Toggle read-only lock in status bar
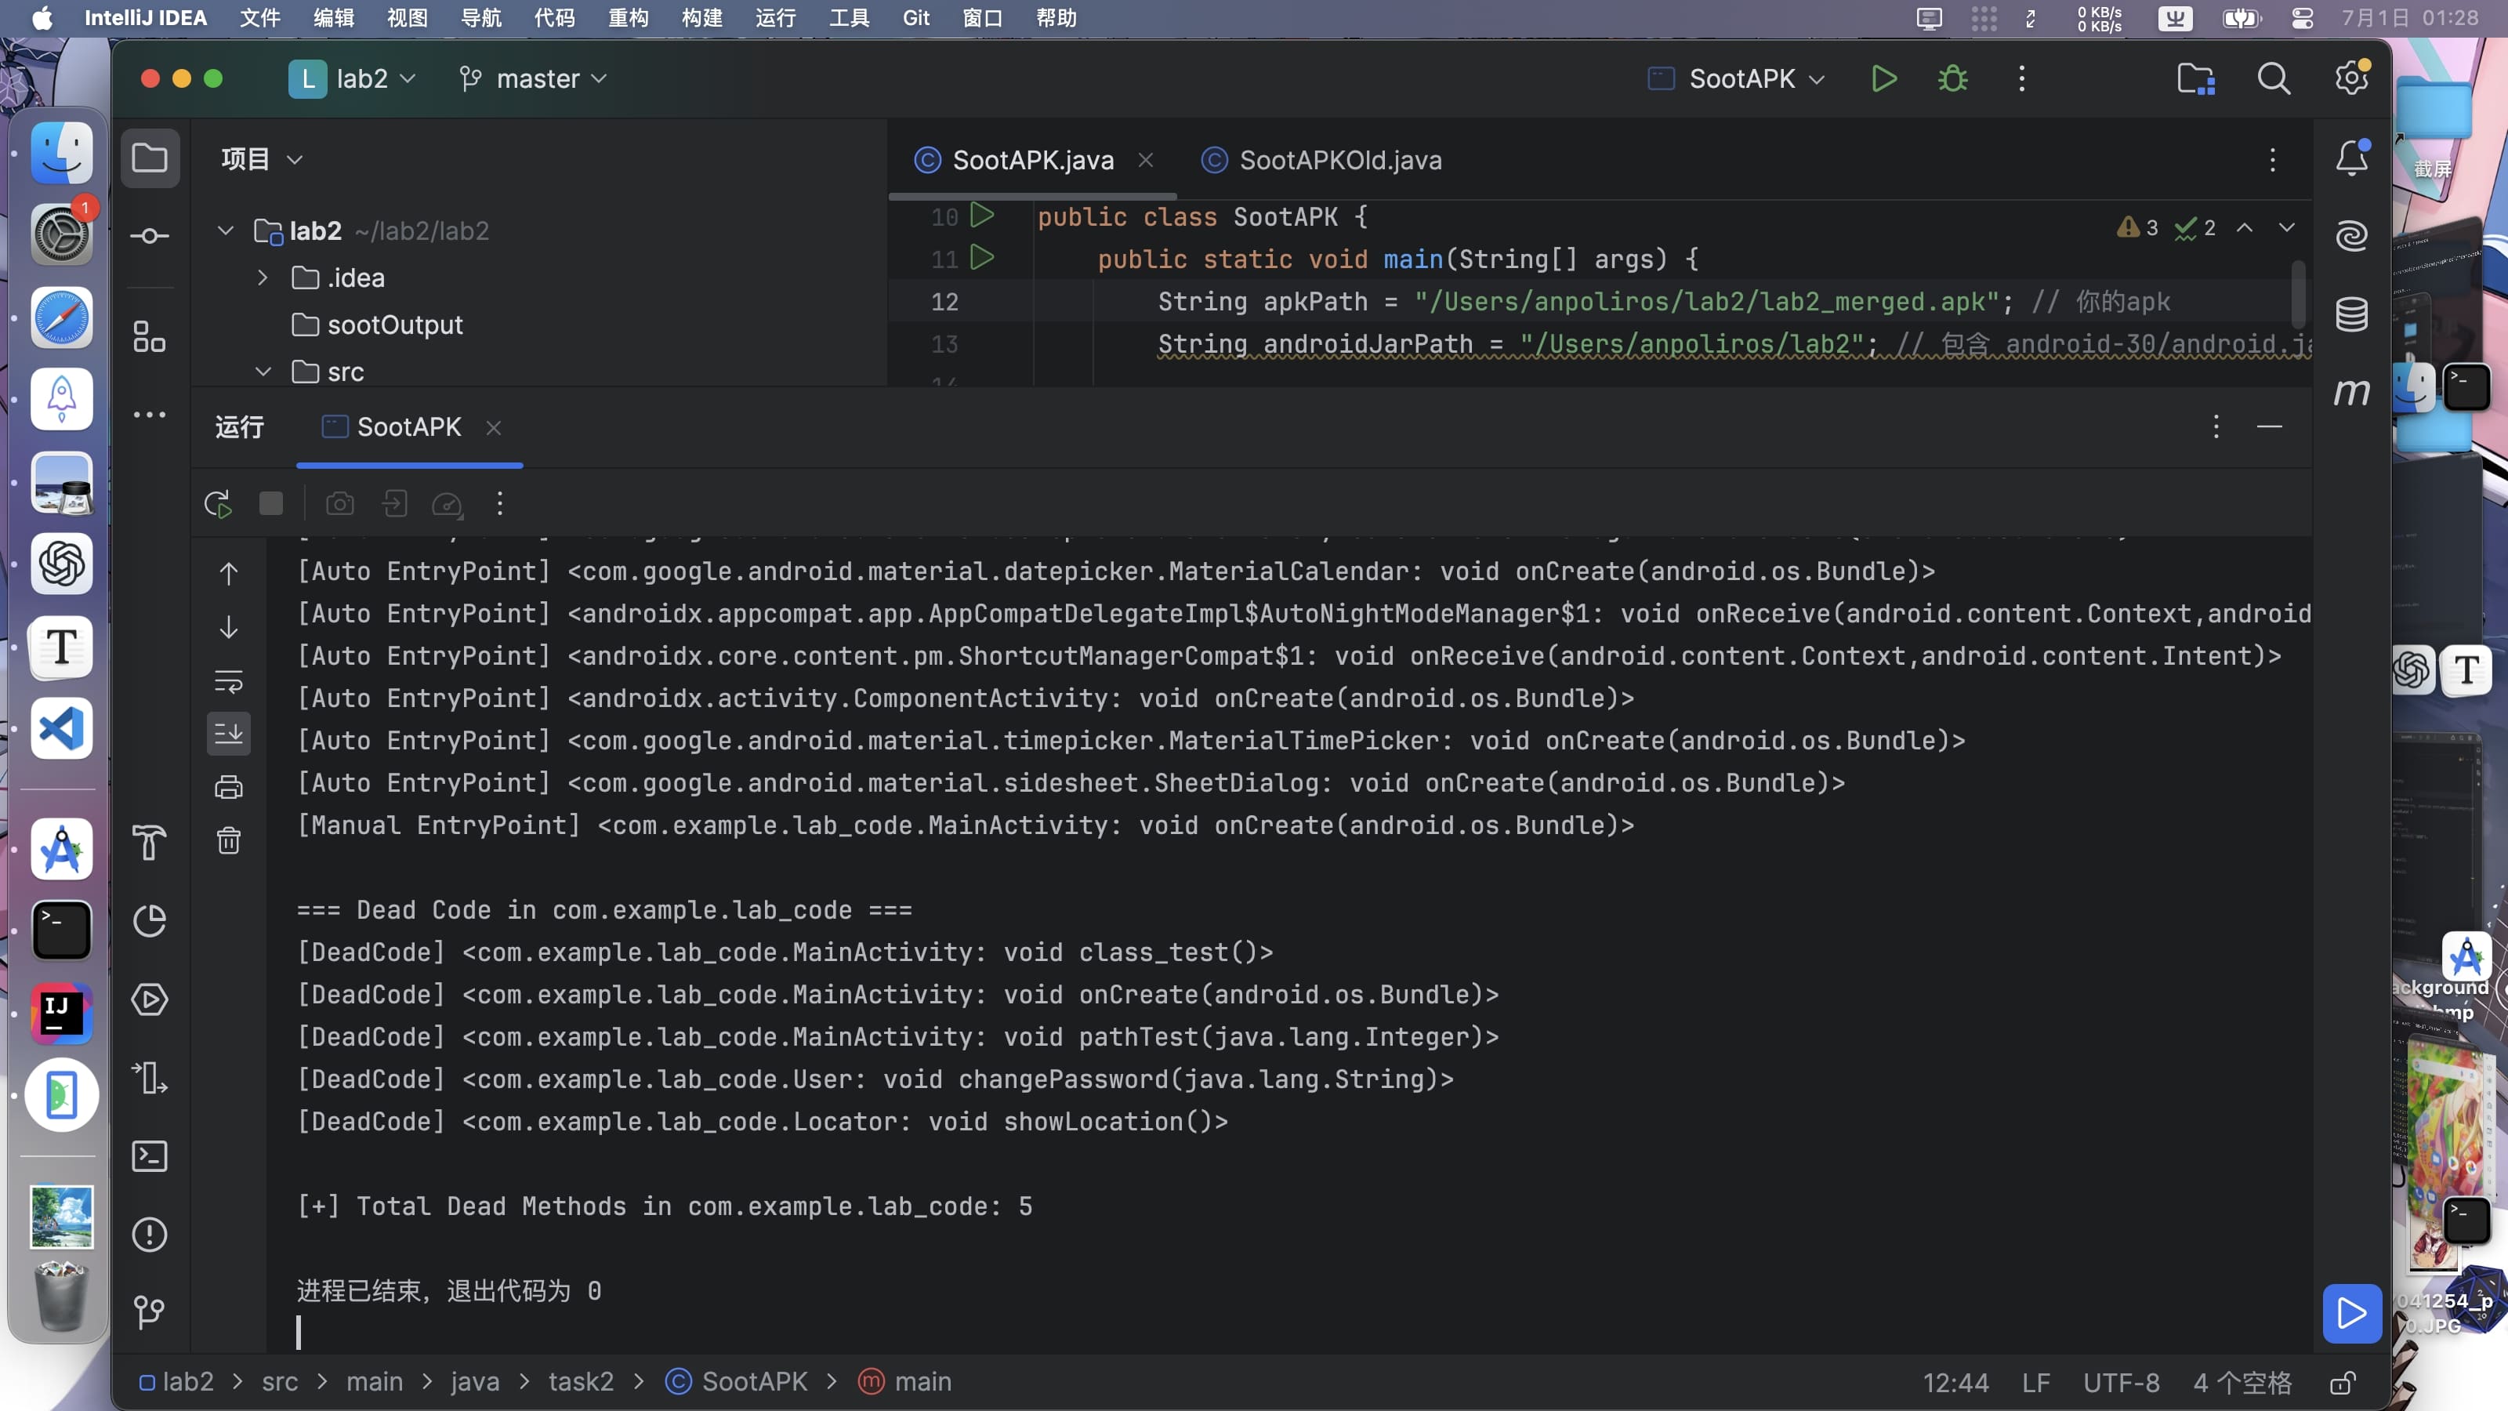 click(2343, 1382)
